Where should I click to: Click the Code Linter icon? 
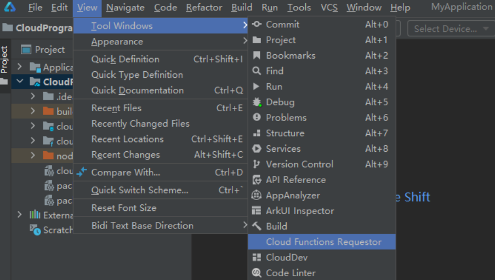click(257, 272)
